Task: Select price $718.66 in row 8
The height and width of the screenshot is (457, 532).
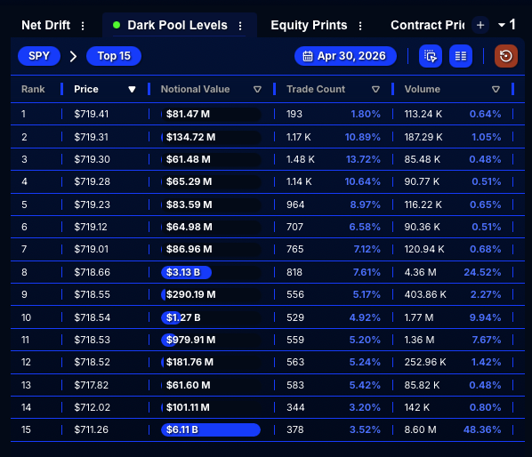Action: (x=92, y=272)
